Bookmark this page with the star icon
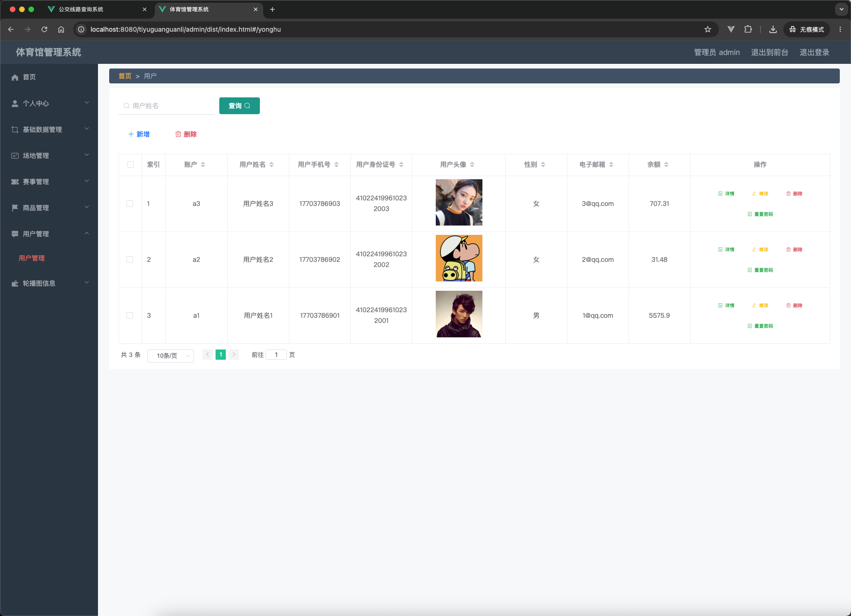 click(x=708, y=29)
